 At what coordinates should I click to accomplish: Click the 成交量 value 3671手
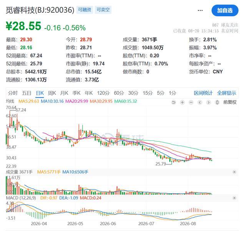pyautogui.click(x=150, y=40)
